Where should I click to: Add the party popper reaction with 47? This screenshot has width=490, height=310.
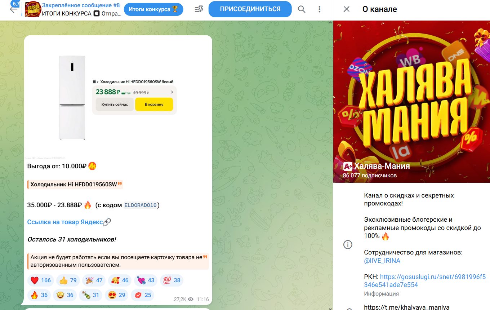point(94,280)
